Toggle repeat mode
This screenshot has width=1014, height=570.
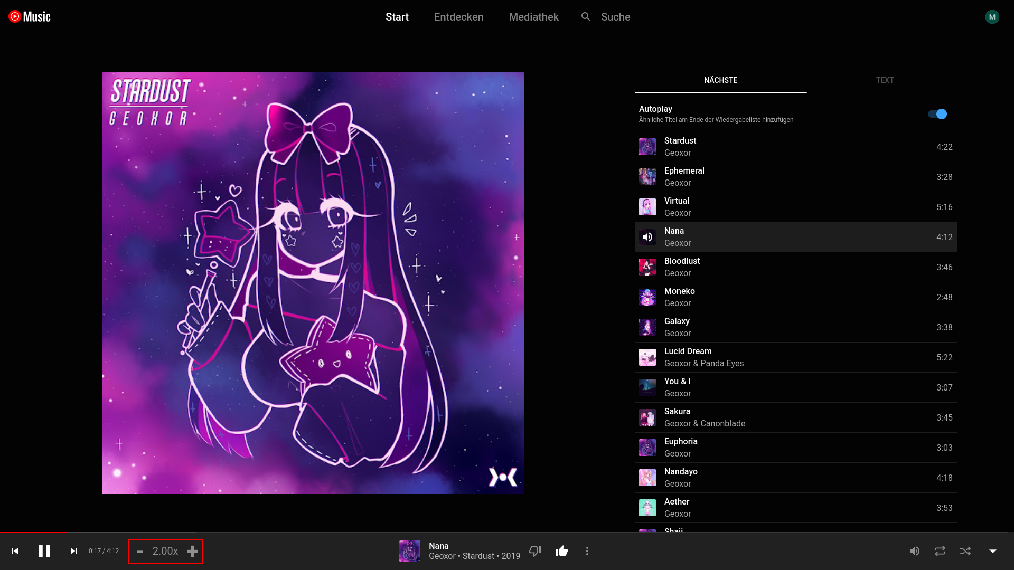tap(940, 551)
